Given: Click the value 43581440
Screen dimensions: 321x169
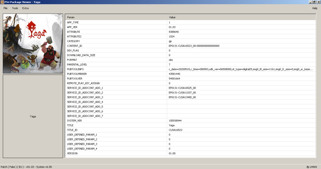Looking at the screenshot, I should 175,74.
